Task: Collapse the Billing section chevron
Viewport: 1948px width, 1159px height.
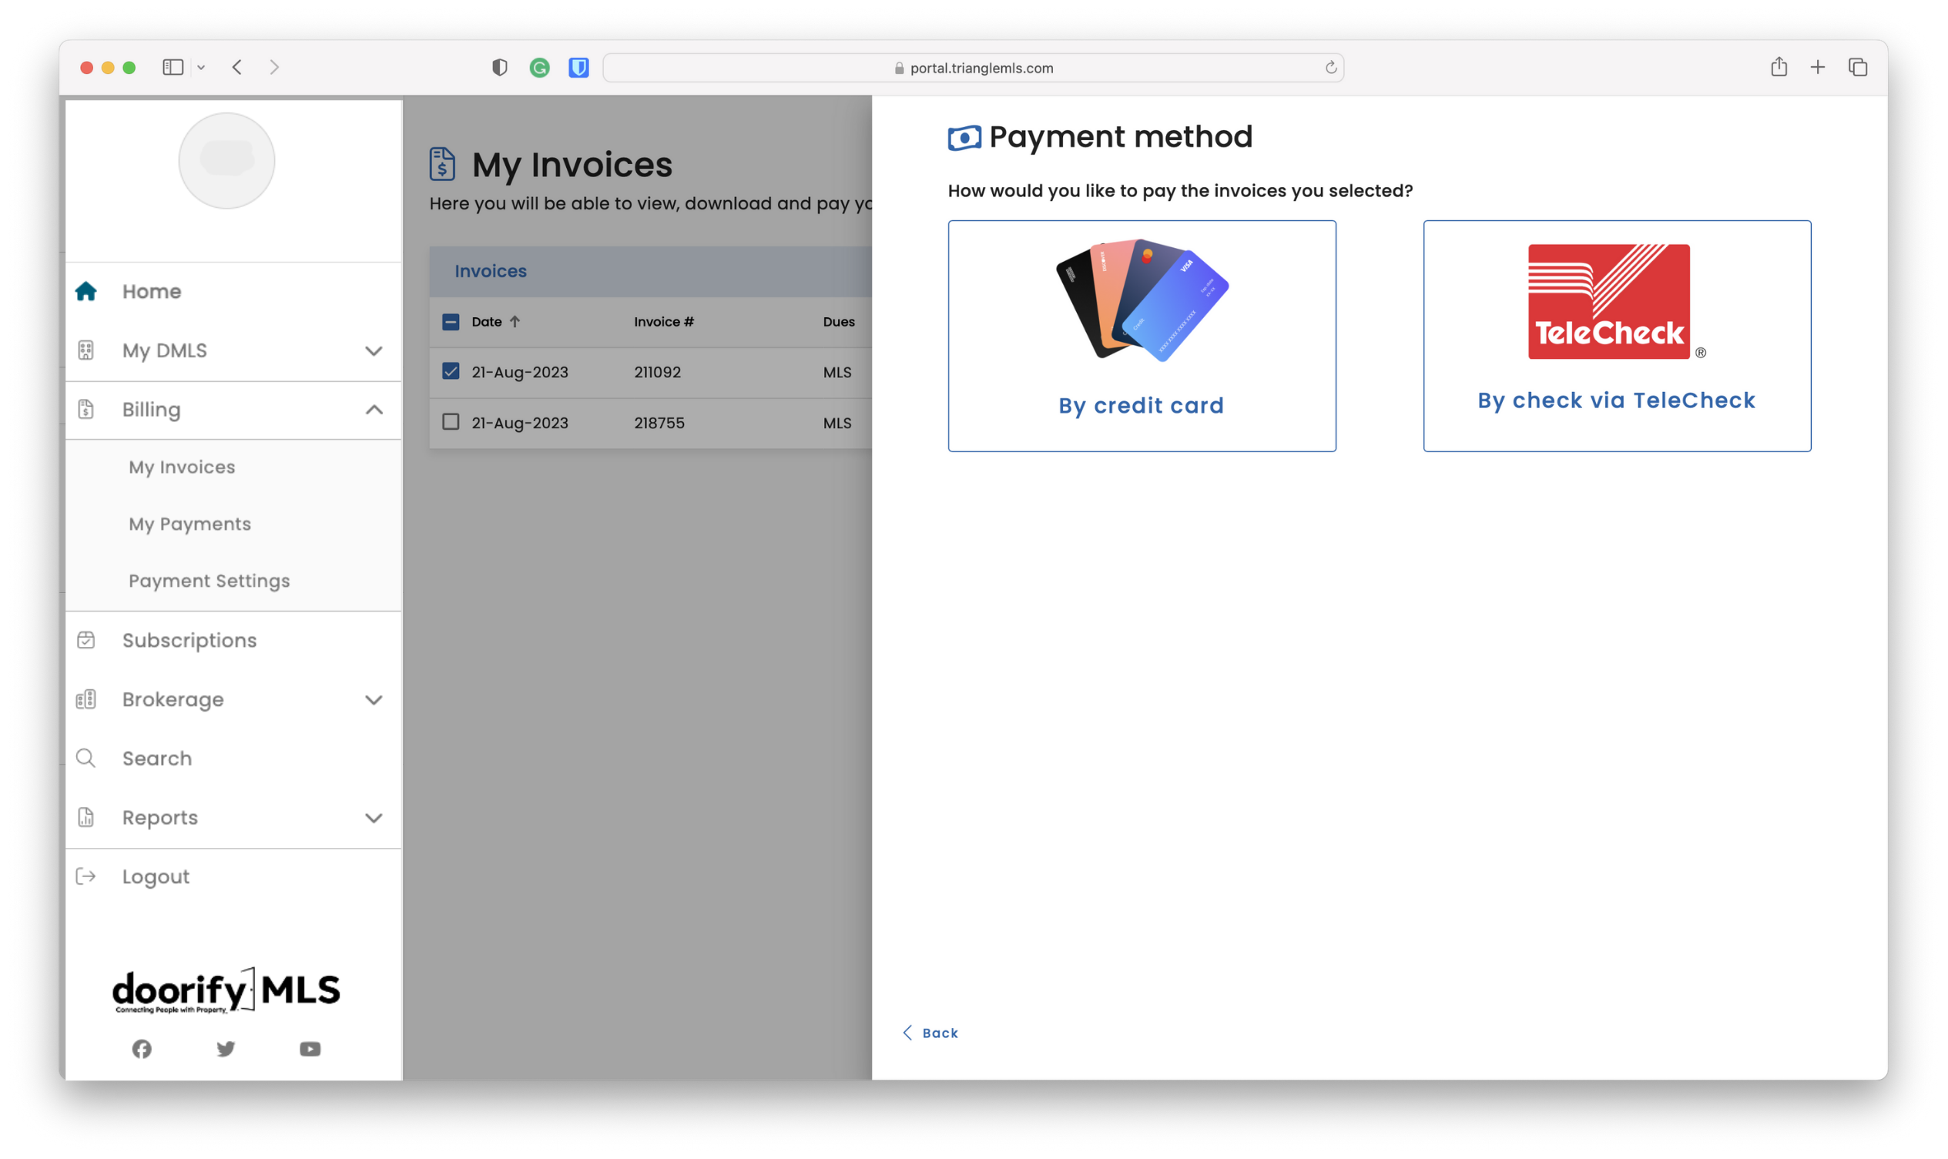Action: coord(374,409)
